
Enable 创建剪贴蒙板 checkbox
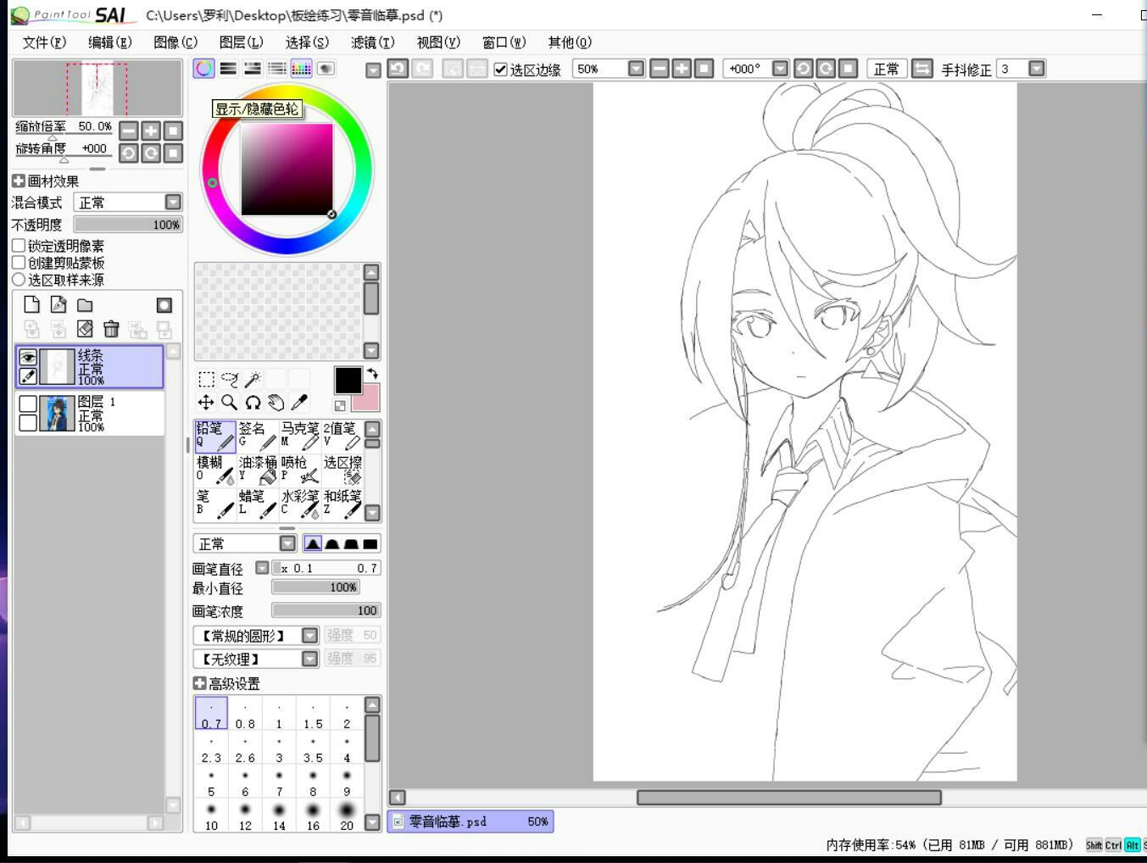[18, 262]
